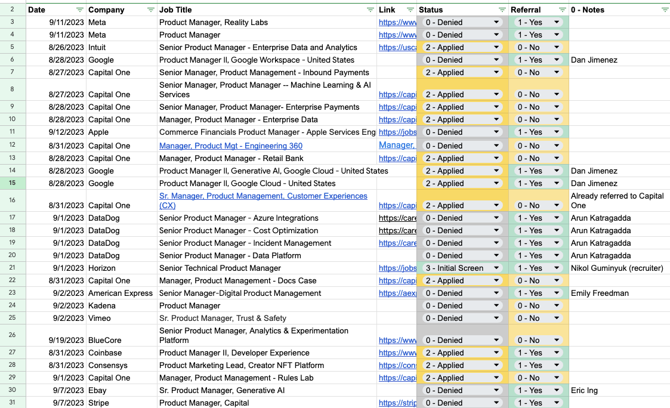Expand Status dropdown for Stripe row

[496, 403]
